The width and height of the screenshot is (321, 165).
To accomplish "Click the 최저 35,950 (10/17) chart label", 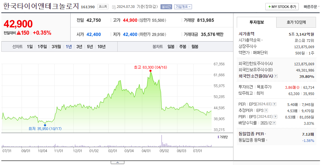I will pyautogui.click(x=45, y=129).
